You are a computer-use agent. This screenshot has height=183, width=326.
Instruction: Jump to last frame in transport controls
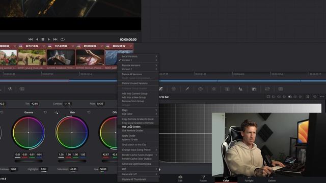pyautogui.click(x=55, y=39)
